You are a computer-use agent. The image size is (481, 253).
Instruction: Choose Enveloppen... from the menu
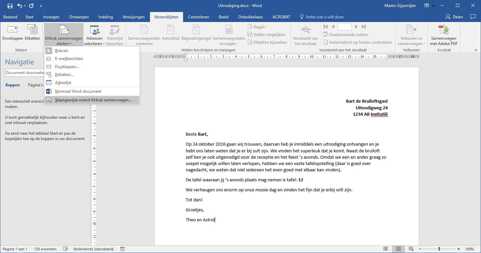(x=92, y=67)
